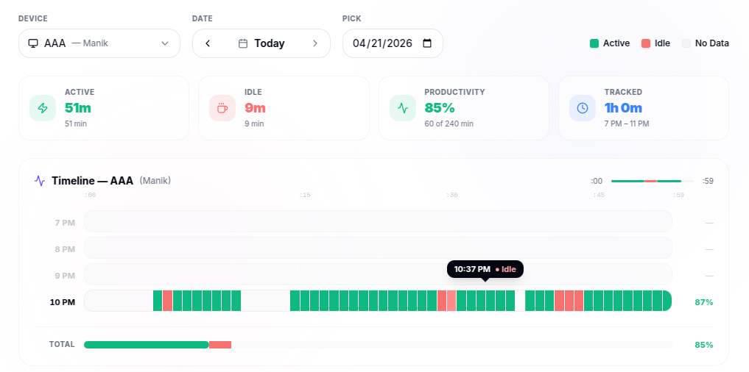Click the 7 PM empty timeline row
749x372 pixels.
pyautogui.click(x=377, y=222)
